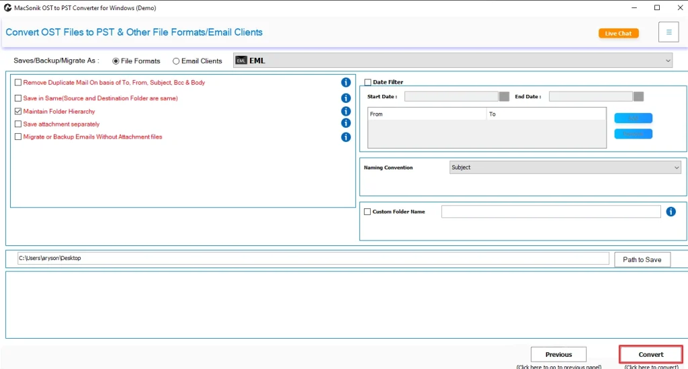Uncheck Maintain Folder Hierarchy
Image resolution: width=688 pixels, height=369 pixels.
(18, 112)
